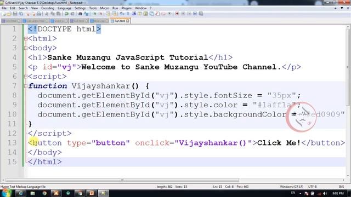
Task: Collapse the script fold on line 6
Action: tap(26, 77)
